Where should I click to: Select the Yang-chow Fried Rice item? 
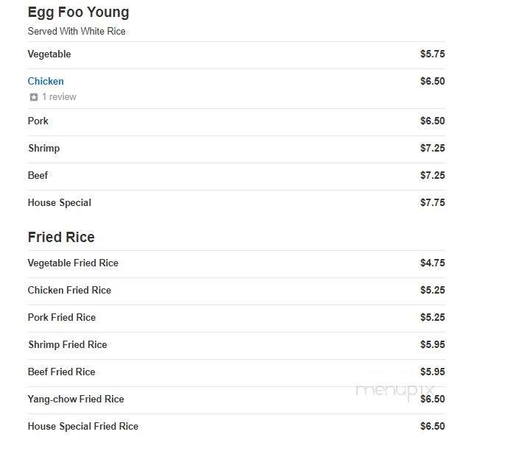[76, 399]
